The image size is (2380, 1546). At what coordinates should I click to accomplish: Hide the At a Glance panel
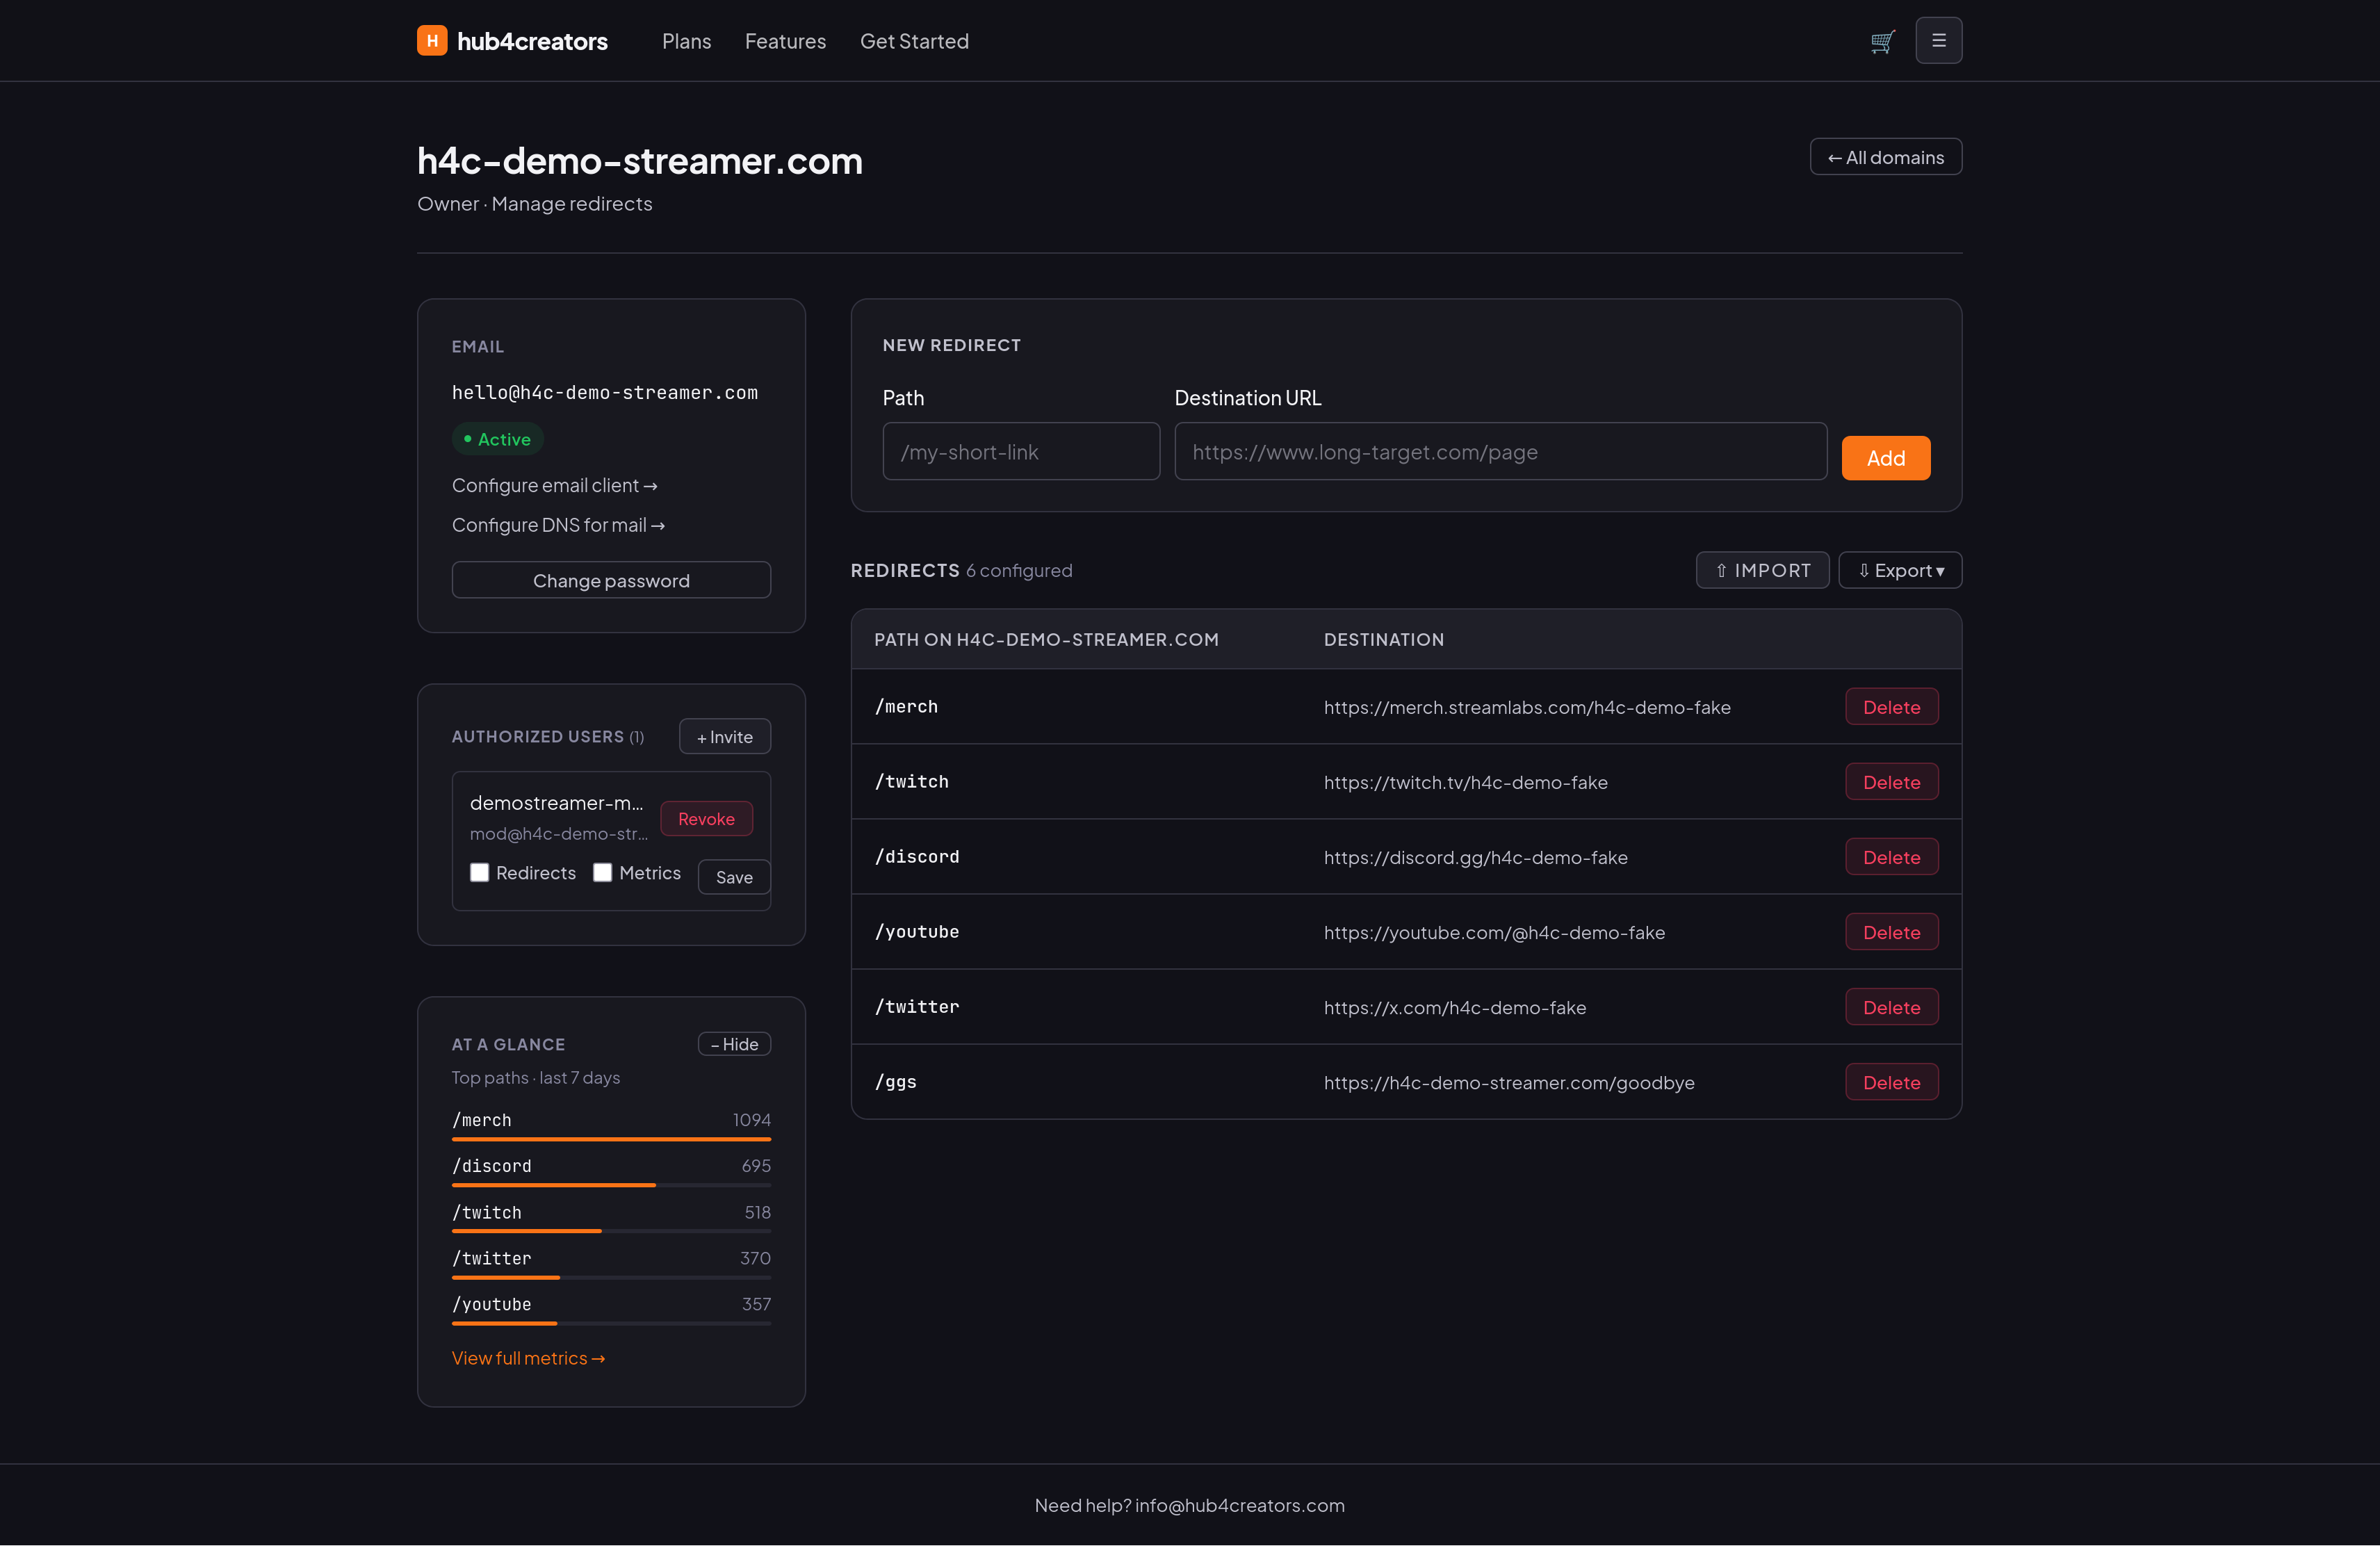click(x=734, y=1044)
